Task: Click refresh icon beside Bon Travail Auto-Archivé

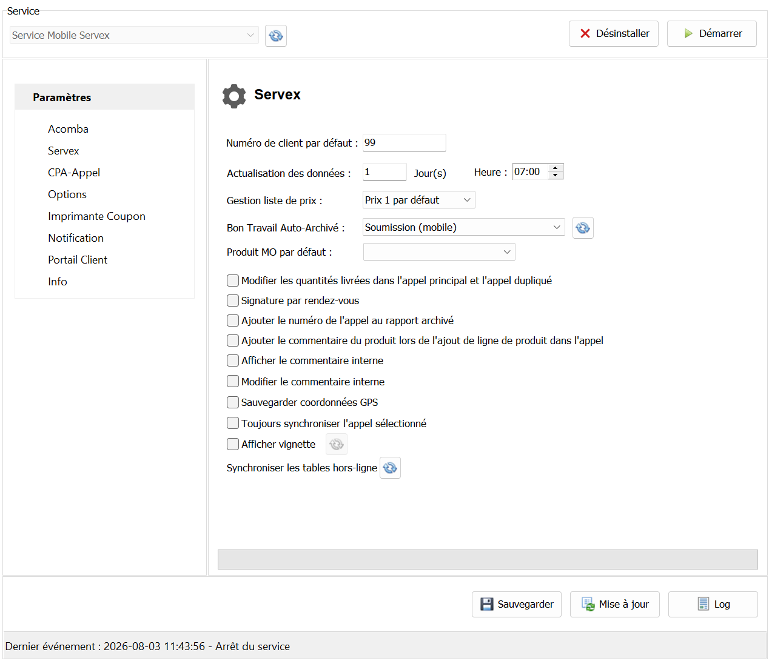Action: [583, 228]
